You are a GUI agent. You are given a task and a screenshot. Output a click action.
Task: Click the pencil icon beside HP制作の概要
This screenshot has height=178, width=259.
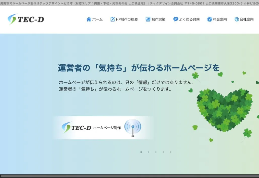pyautogui.click(x=113, y=19)
